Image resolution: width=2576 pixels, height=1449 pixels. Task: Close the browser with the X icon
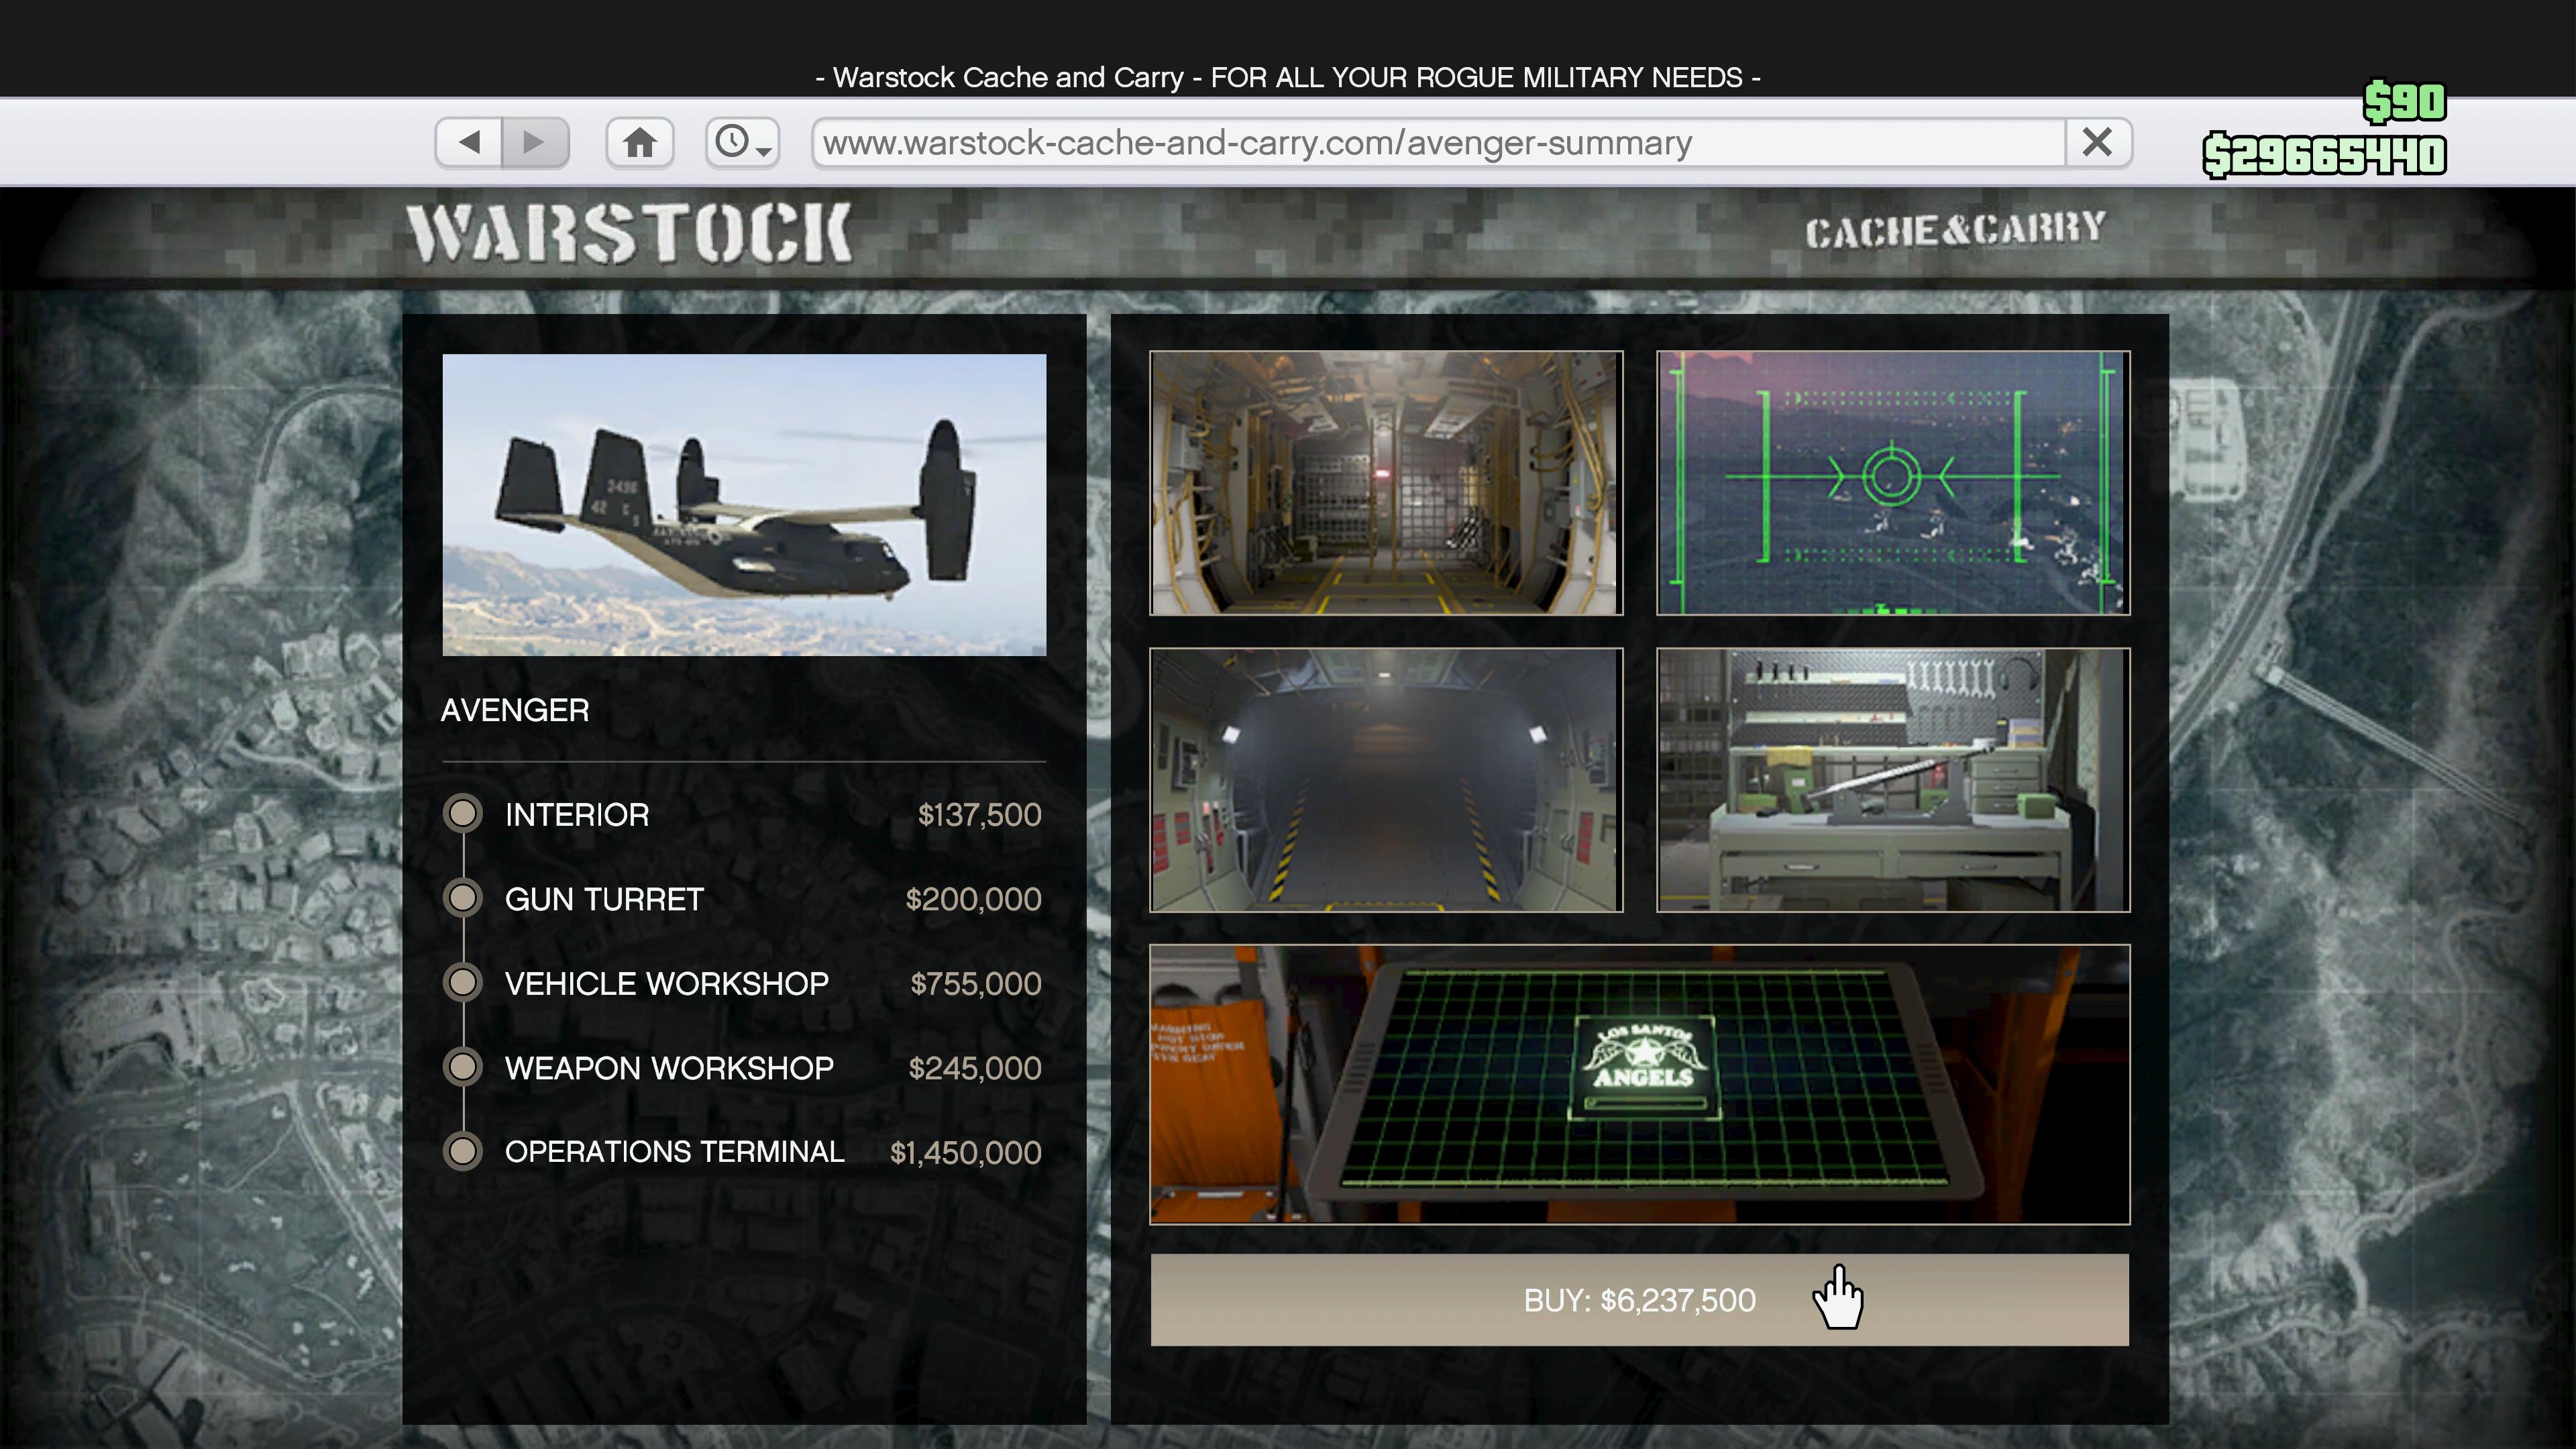tap(2097, 142)
